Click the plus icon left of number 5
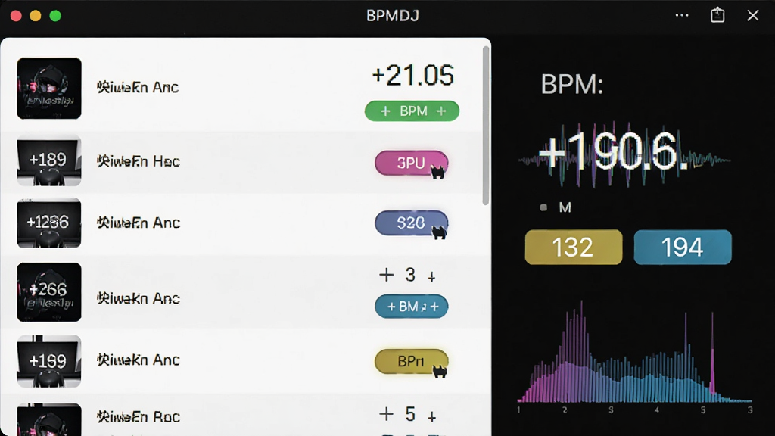Viewport: 775px width, 436px height. tap(387, 414)
